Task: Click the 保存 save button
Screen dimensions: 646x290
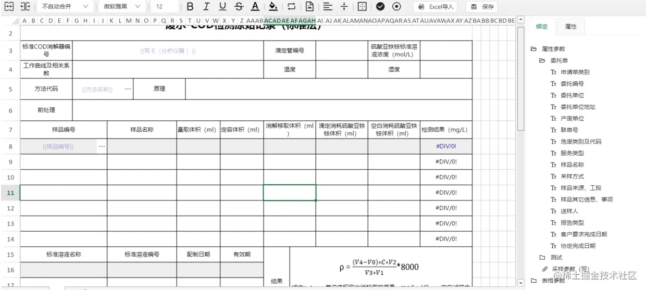Action: [482, 7]
